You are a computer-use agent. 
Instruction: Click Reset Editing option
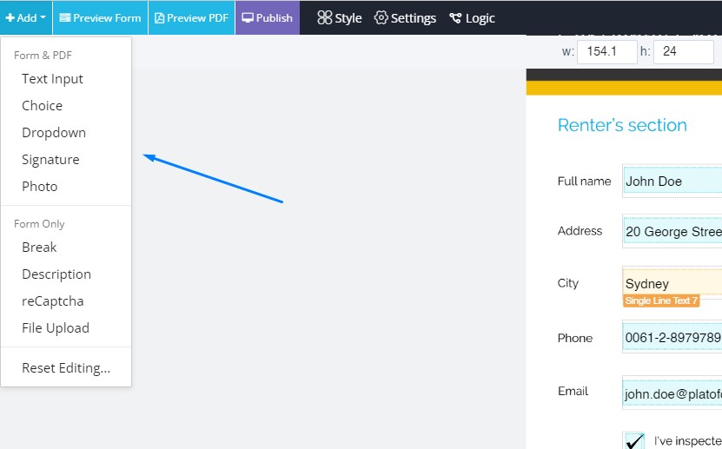tap(66, 368)
